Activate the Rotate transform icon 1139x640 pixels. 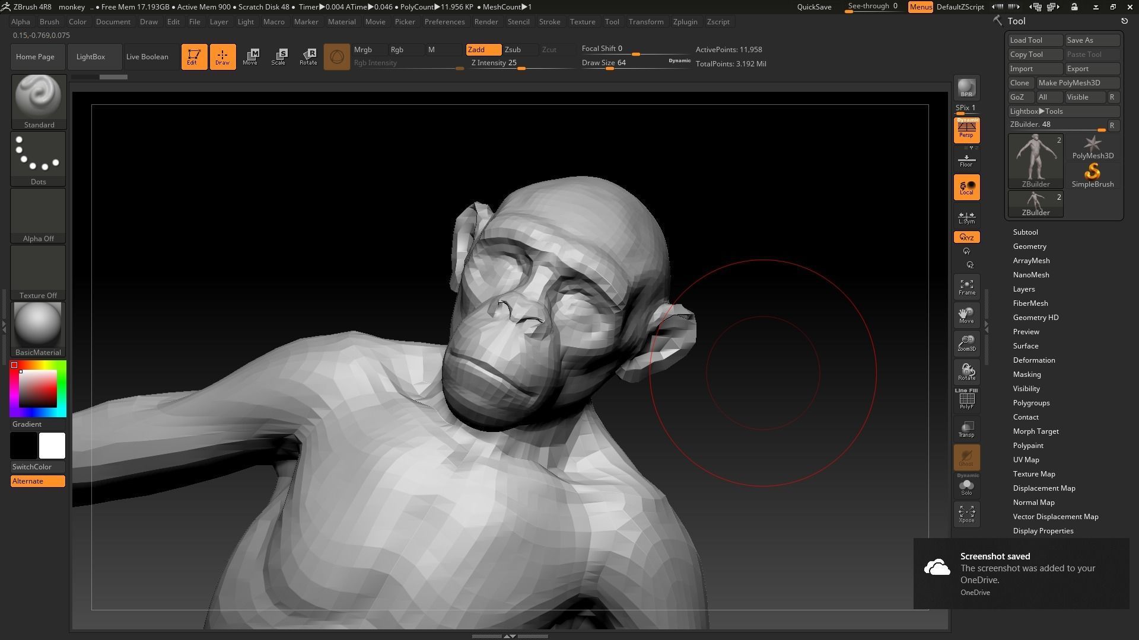click(308, 57)
